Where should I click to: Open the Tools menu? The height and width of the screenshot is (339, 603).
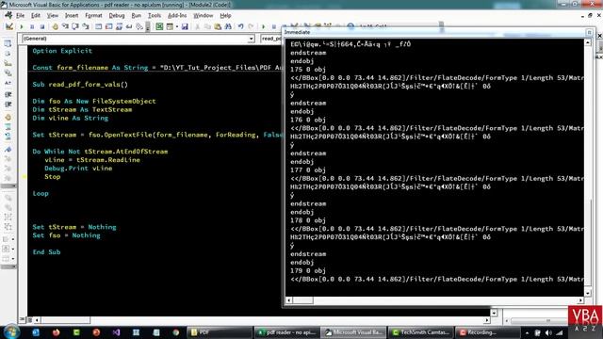click(155, 15)
